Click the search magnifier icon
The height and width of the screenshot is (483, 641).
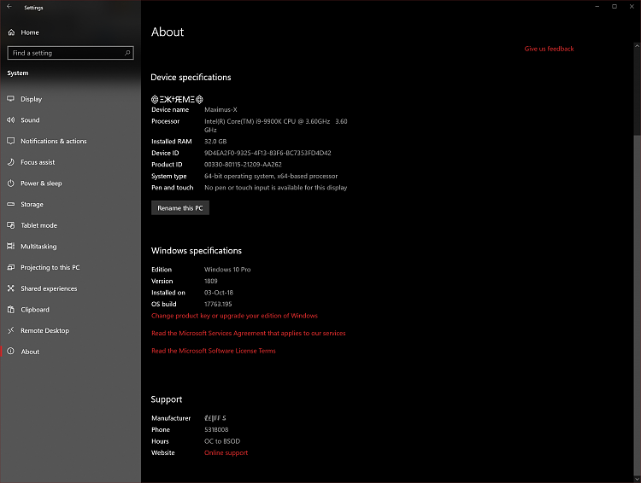tap(127, 53)
